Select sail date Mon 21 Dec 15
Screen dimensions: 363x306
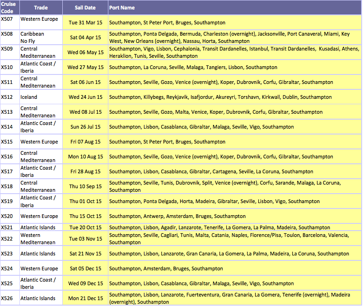pyautogui.click(x=85, y=298)
